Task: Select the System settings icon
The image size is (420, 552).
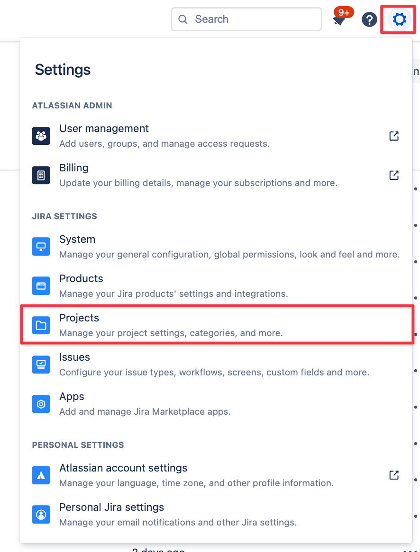Action: point(41,247)
